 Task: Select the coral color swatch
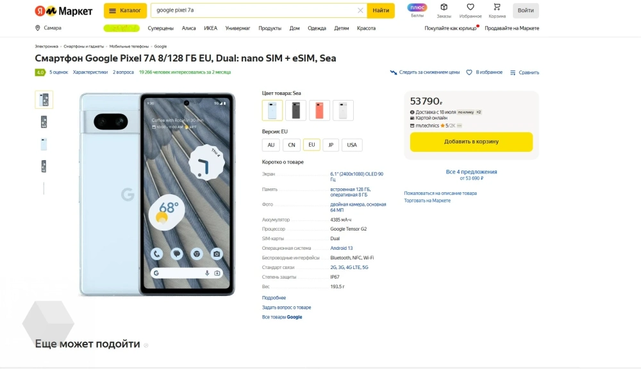tap(319, 110)
